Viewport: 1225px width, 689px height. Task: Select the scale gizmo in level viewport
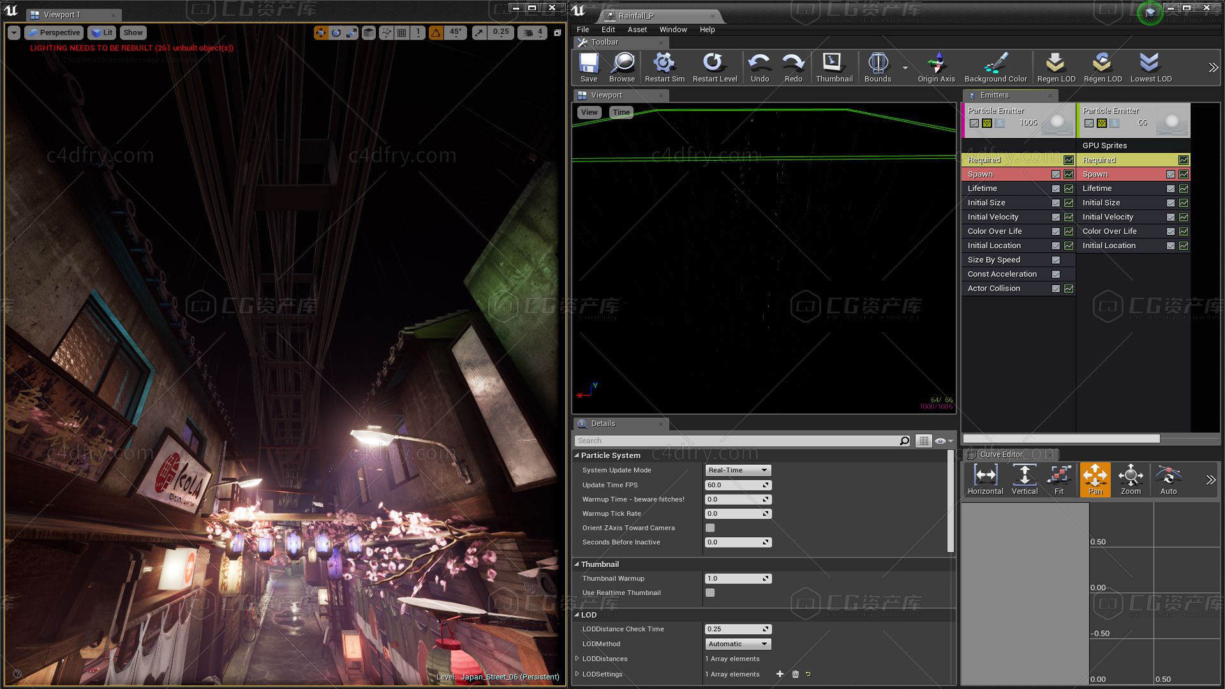[352, 33]
